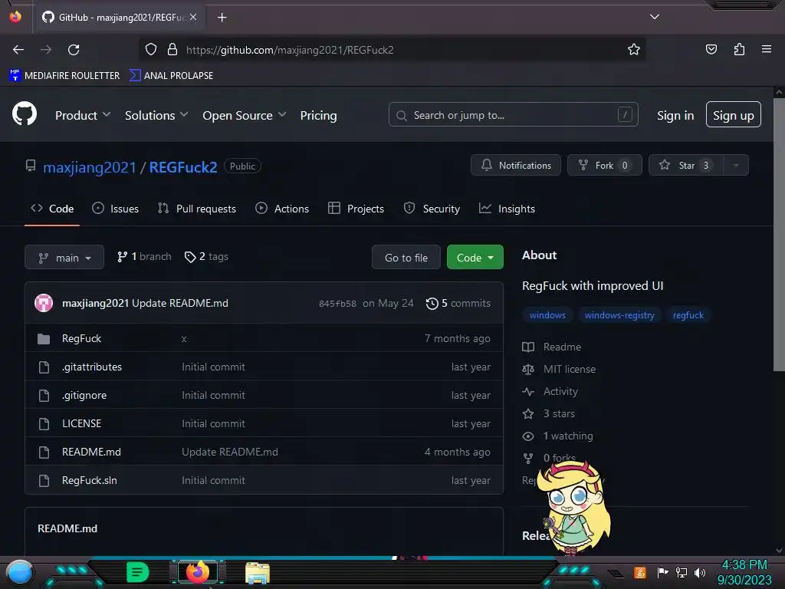Screen dimensions: 785x589
Task: Switch to the Issues tab
Action: click(x=116, y=209)
